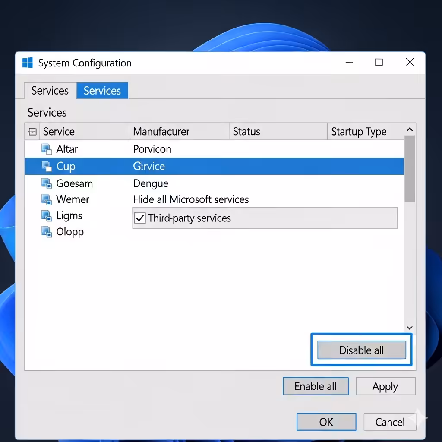Sort by the Service column header

point(84,131)
